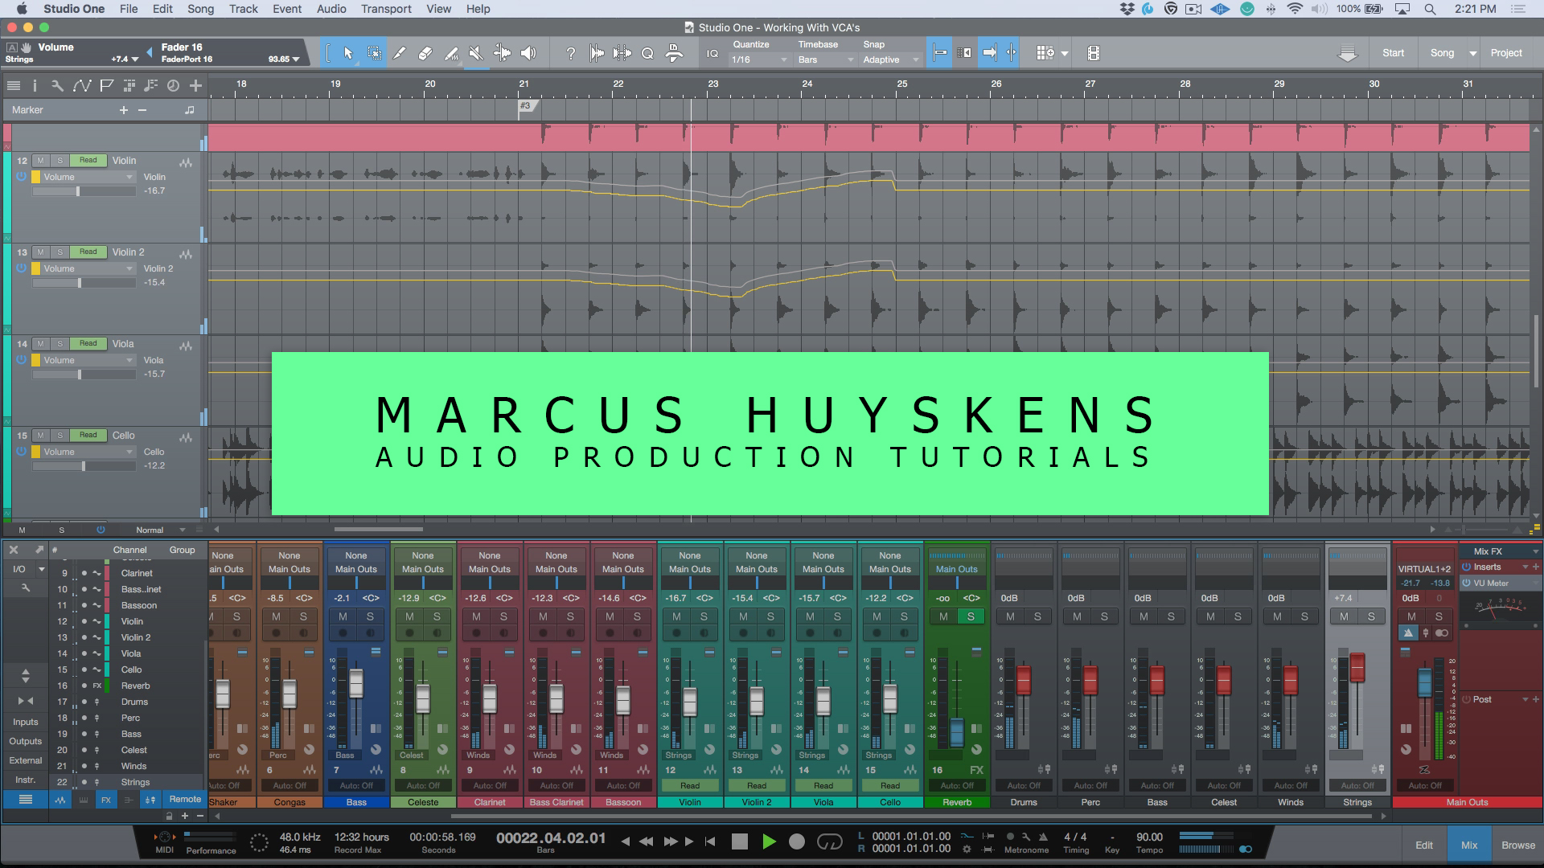Open the Quantize 1/16 dropdown
1544x868 pixels.
tap(760, 60)
